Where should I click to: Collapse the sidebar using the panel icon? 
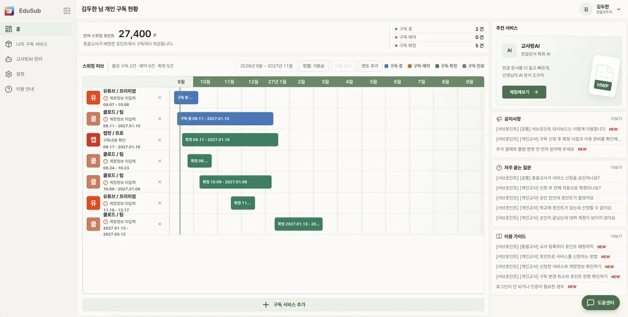pyautogui.click(x=67, y=10)
